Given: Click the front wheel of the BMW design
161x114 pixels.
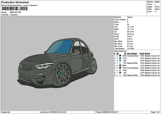Looking at the screenshot, I should [62, 74].
